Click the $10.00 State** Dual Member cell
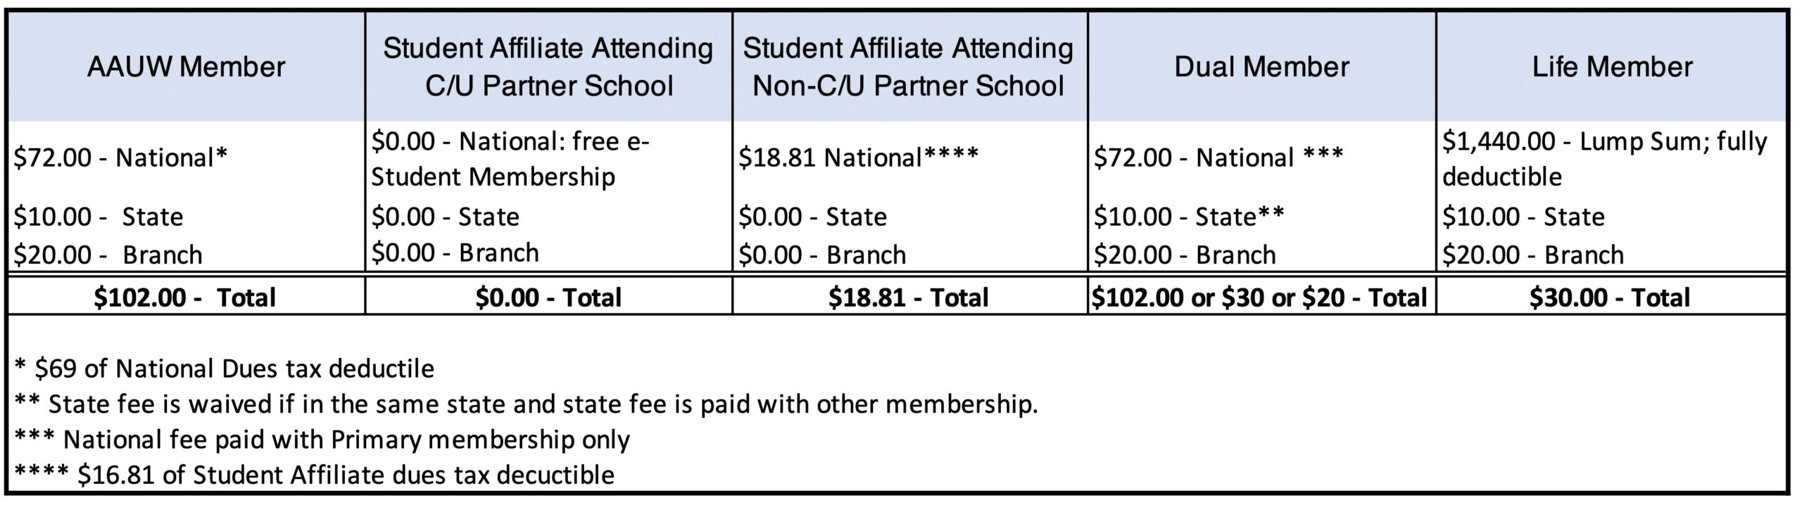 click(x=1189, y=217)
